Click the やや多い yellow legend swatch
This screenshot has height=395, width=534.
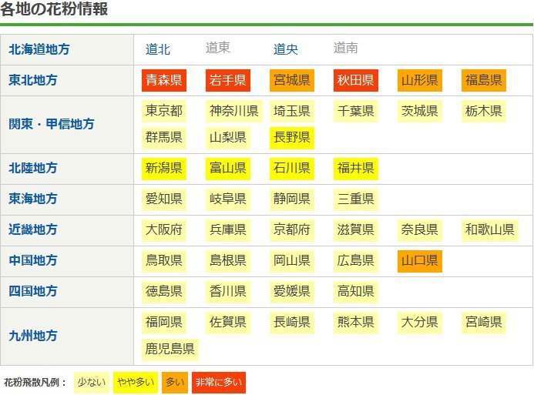click(x=135, y=383)
